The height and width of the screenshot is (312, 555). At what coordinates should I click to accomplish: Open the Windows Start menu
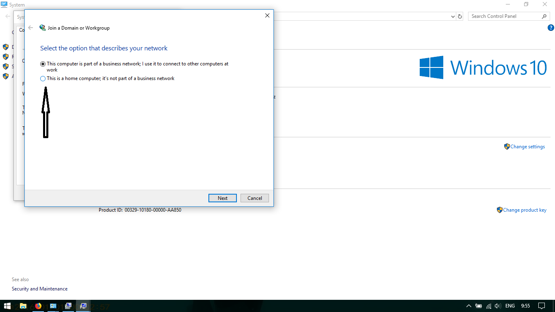(7, 306)
